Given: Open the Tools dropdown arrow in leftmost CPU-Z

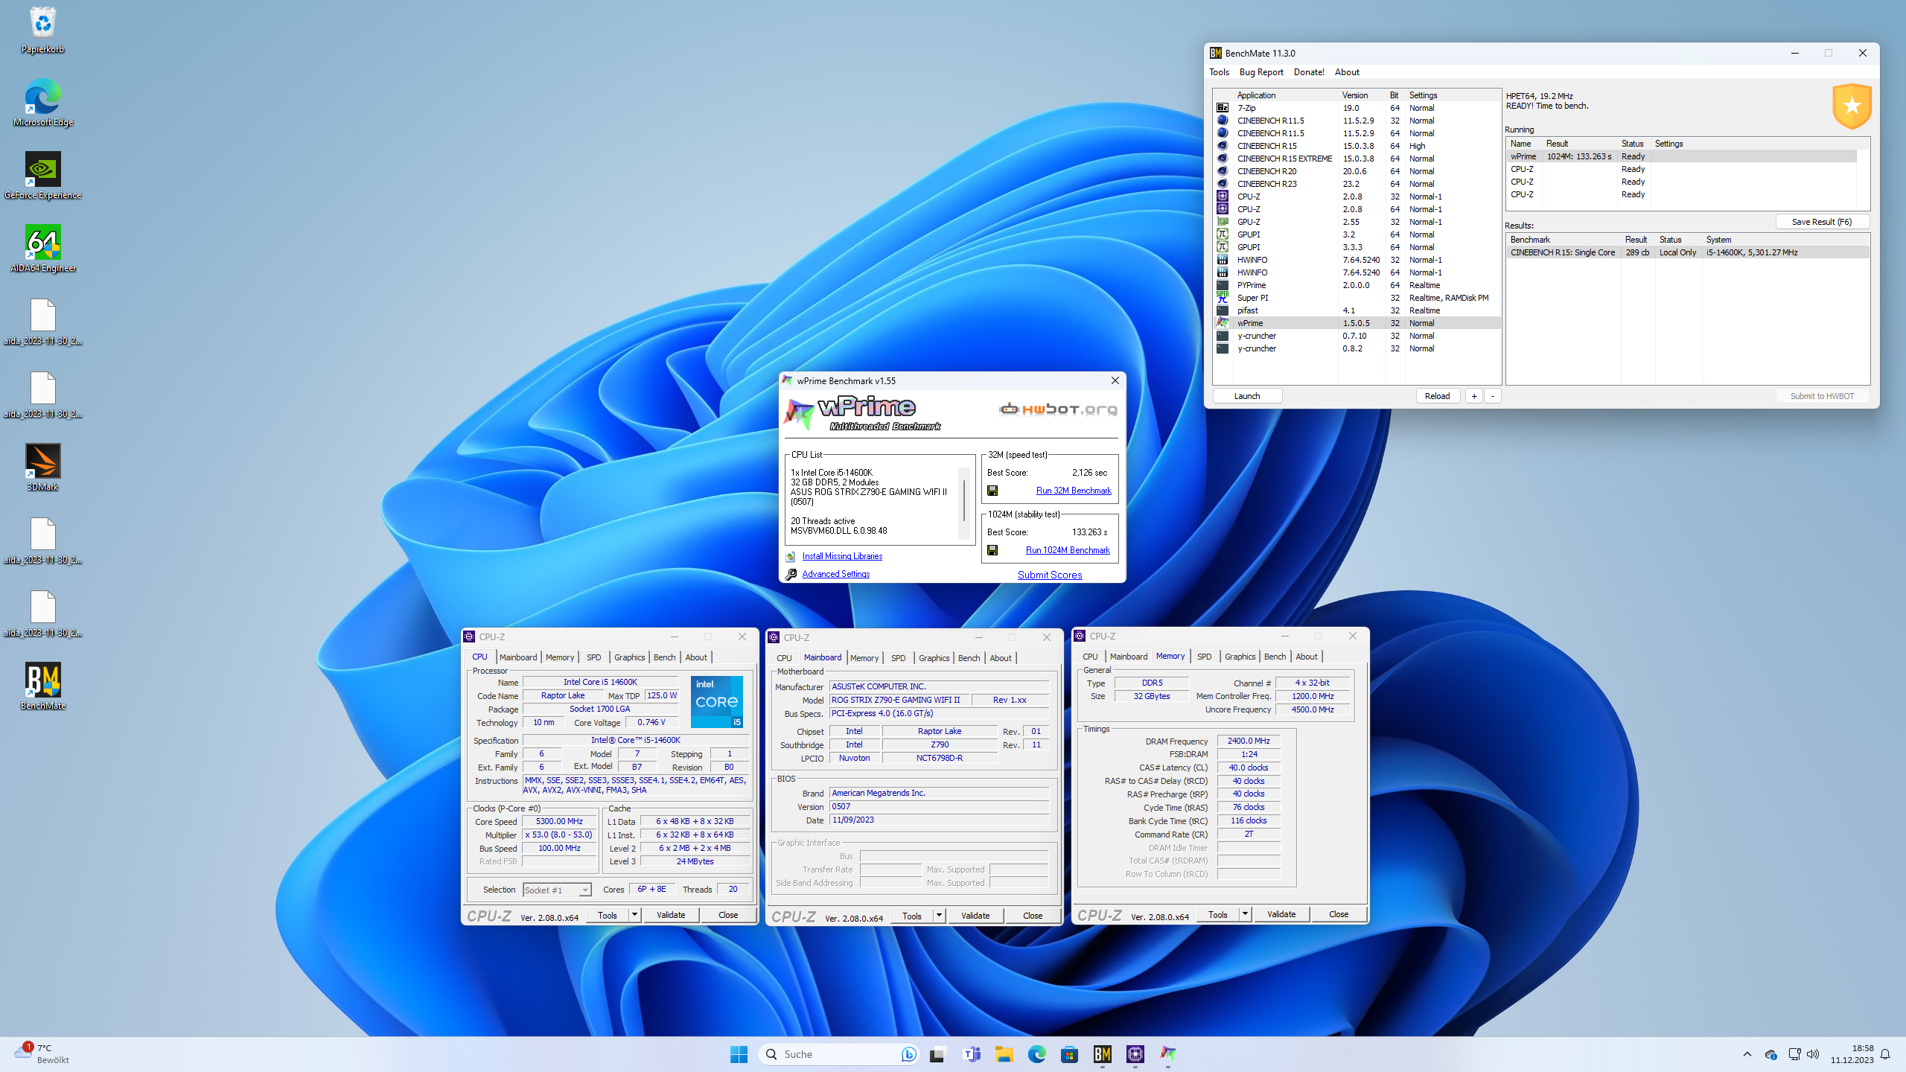Looking at the screenshot, I should (x=635, y=915).
